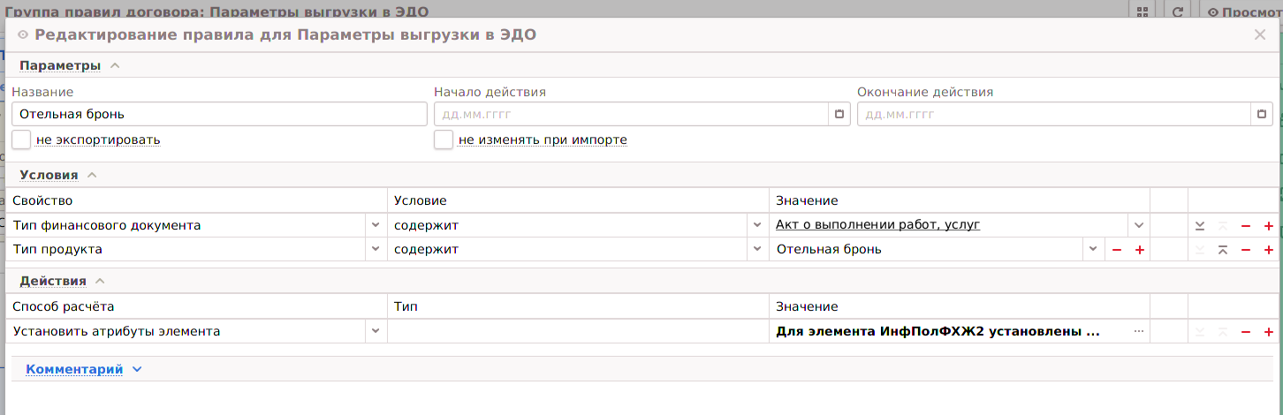The width and height of the screenshot is (1283, 415).
Task: Open calendar for Окончание действия date
Action: [1261, 114]
